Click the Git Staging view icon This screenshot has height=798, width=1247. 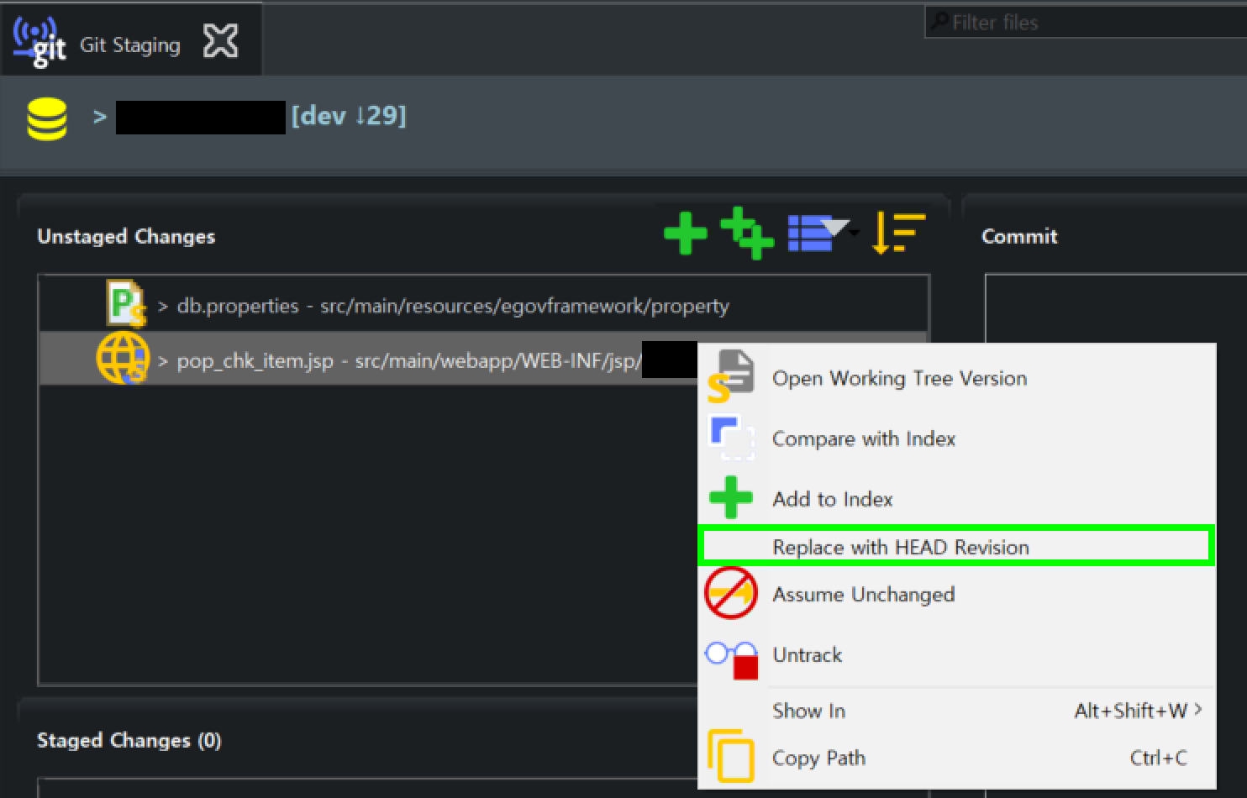[x=38, y=39]
